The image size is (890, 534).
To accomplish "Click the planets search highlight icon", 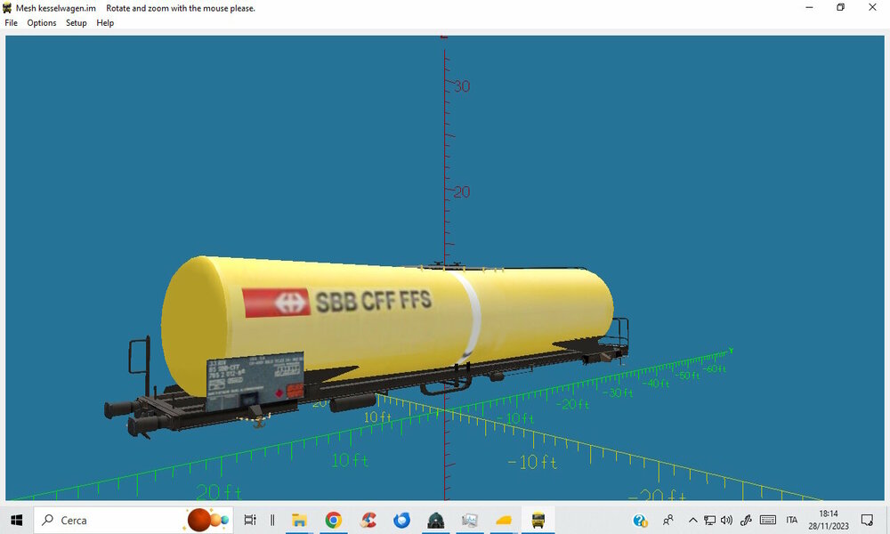I will coord(208,520).
